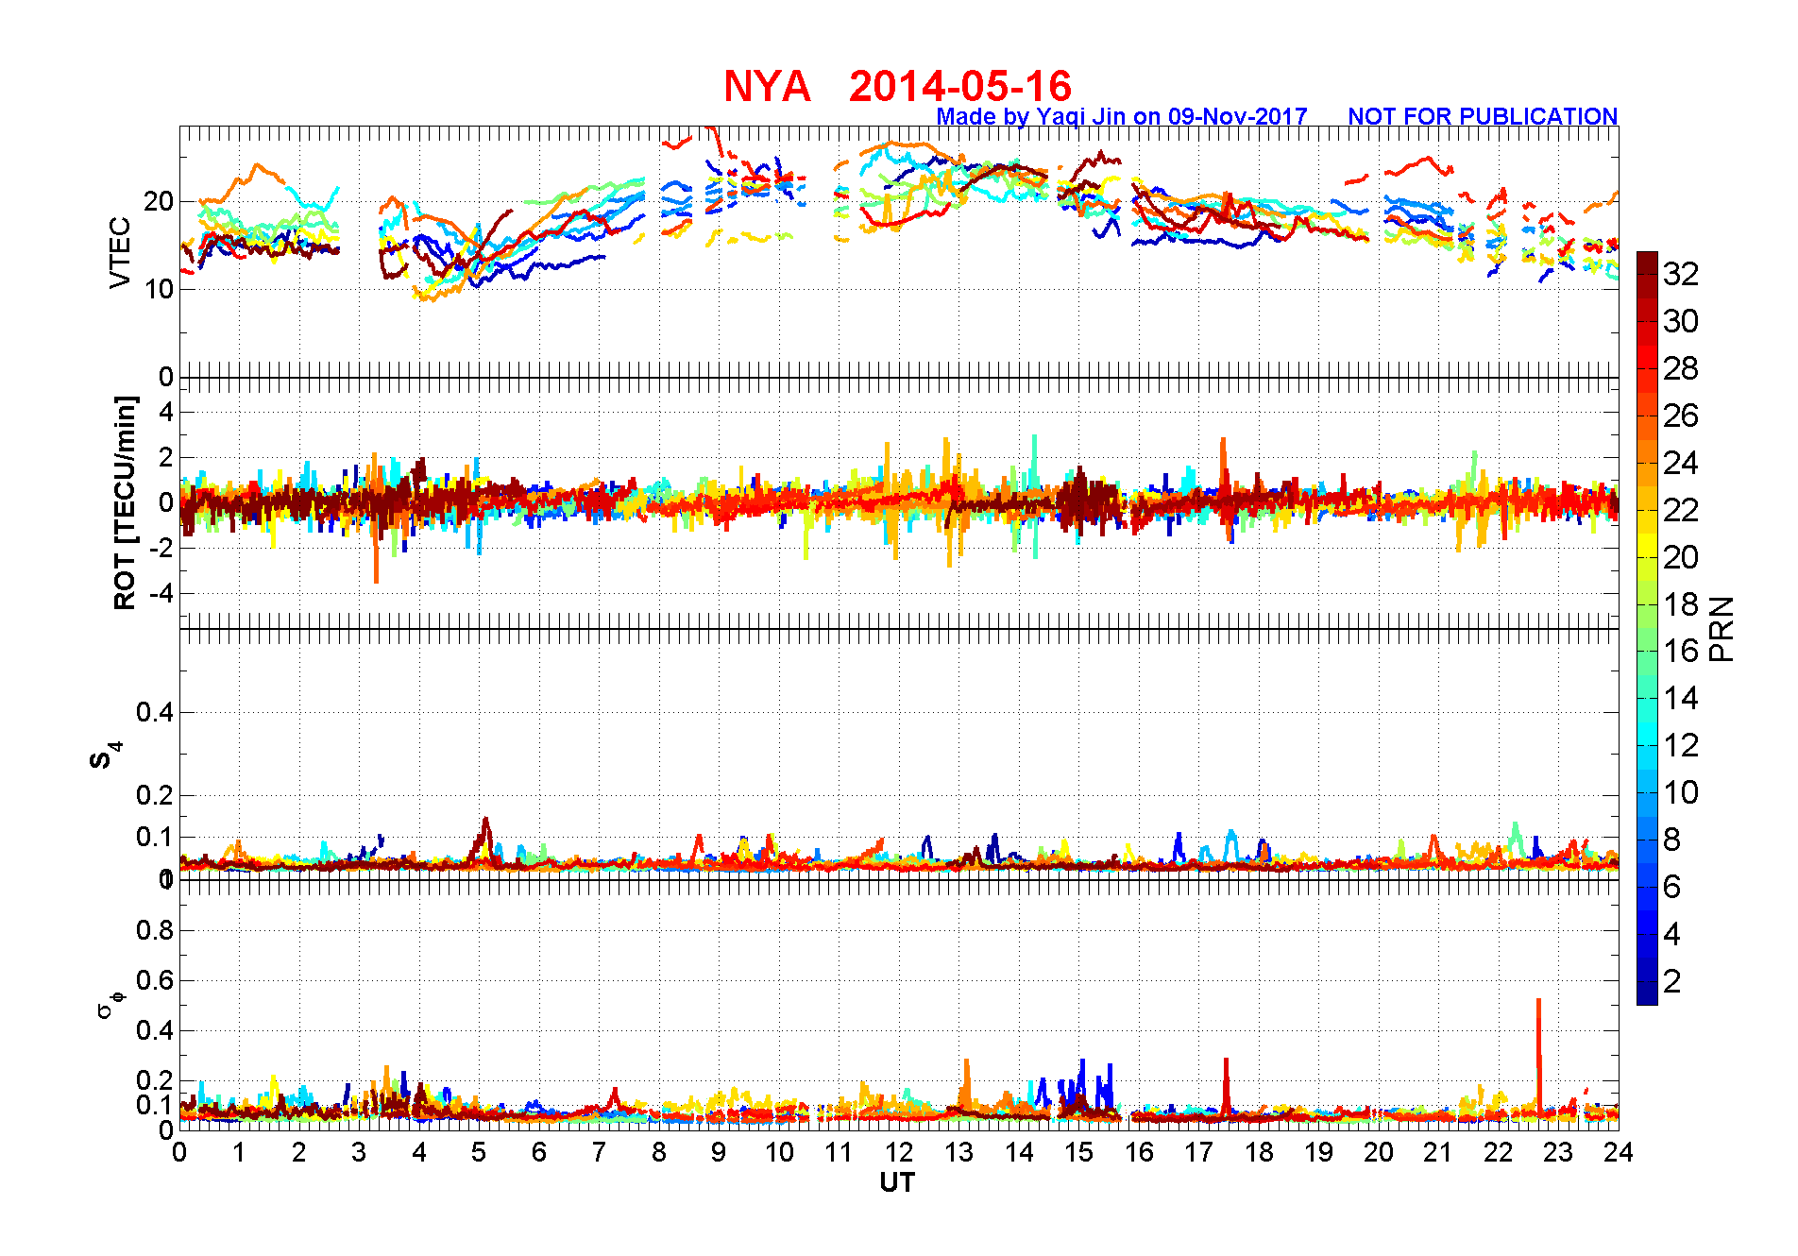Pick the dark red top of the PRN colorbar

[x=1647, y=263]
